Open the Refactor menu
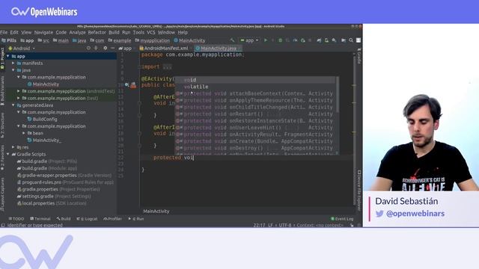The height and width of the screenshot is (269, 479). click(97, 32)
